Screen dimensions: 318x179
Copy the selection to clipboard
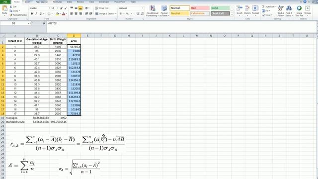click(14, 11)
